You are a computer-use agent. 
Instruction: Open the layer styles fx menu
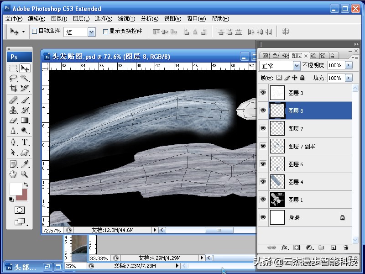coord(284,248)
